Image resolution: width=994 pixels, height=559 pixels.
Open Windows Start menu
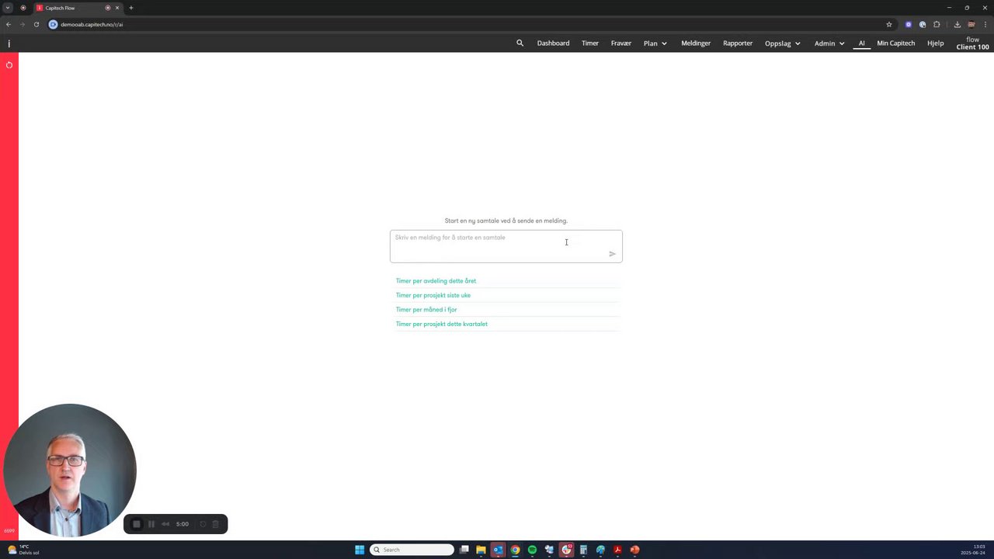coord(360,550)
